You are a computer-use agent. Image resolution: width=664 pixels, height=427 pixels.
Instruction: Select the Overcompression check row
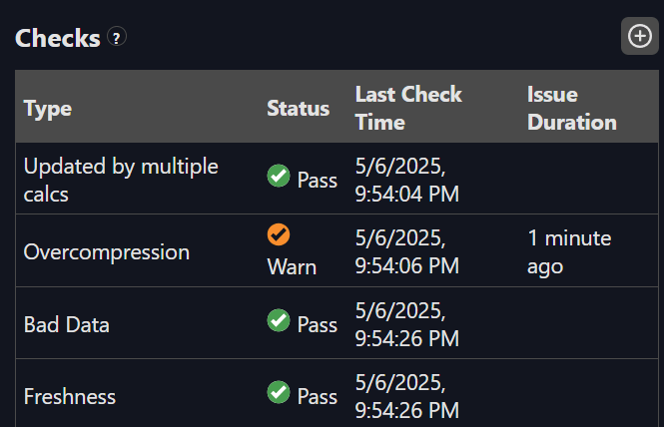(106, 251)
